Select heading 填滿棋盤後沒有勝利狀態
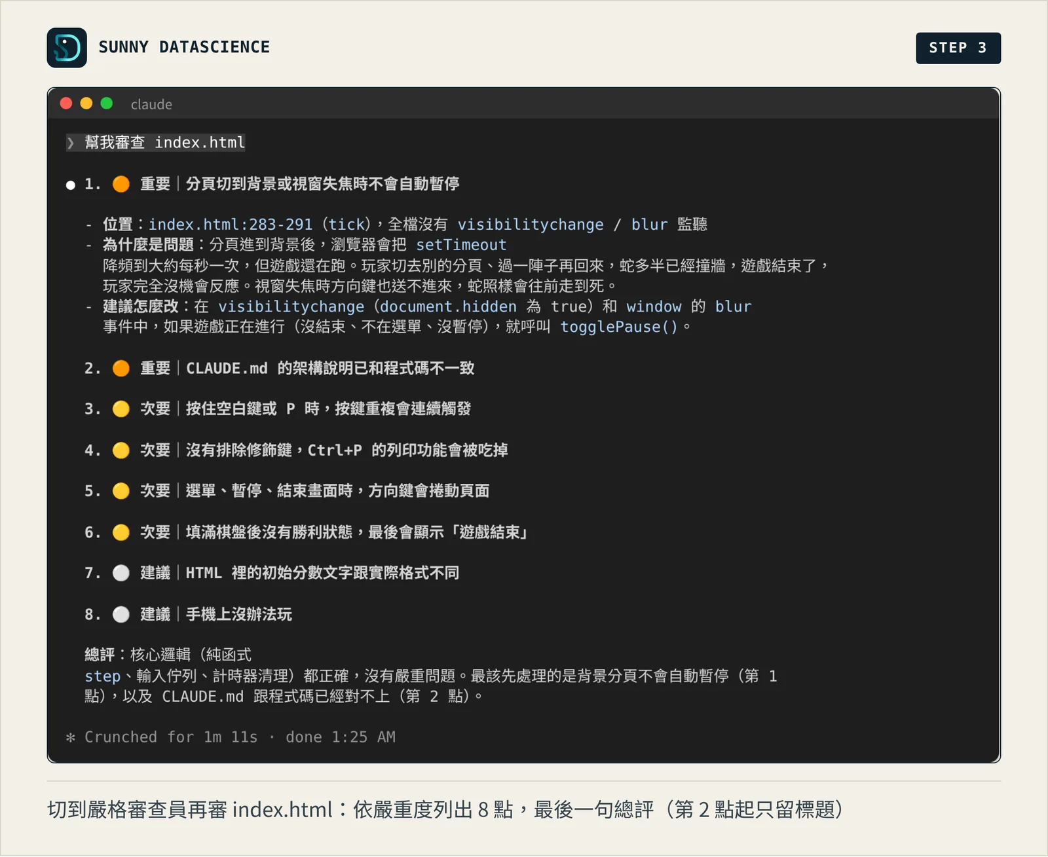Screen dimensions: 1048x857 click(269, 532)
